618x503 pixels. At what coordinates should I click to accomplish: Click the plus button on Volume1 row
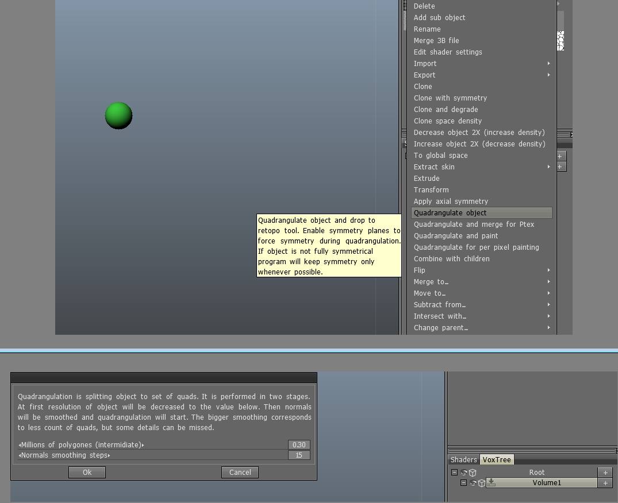pyautogui.click(x=605, y=483)
